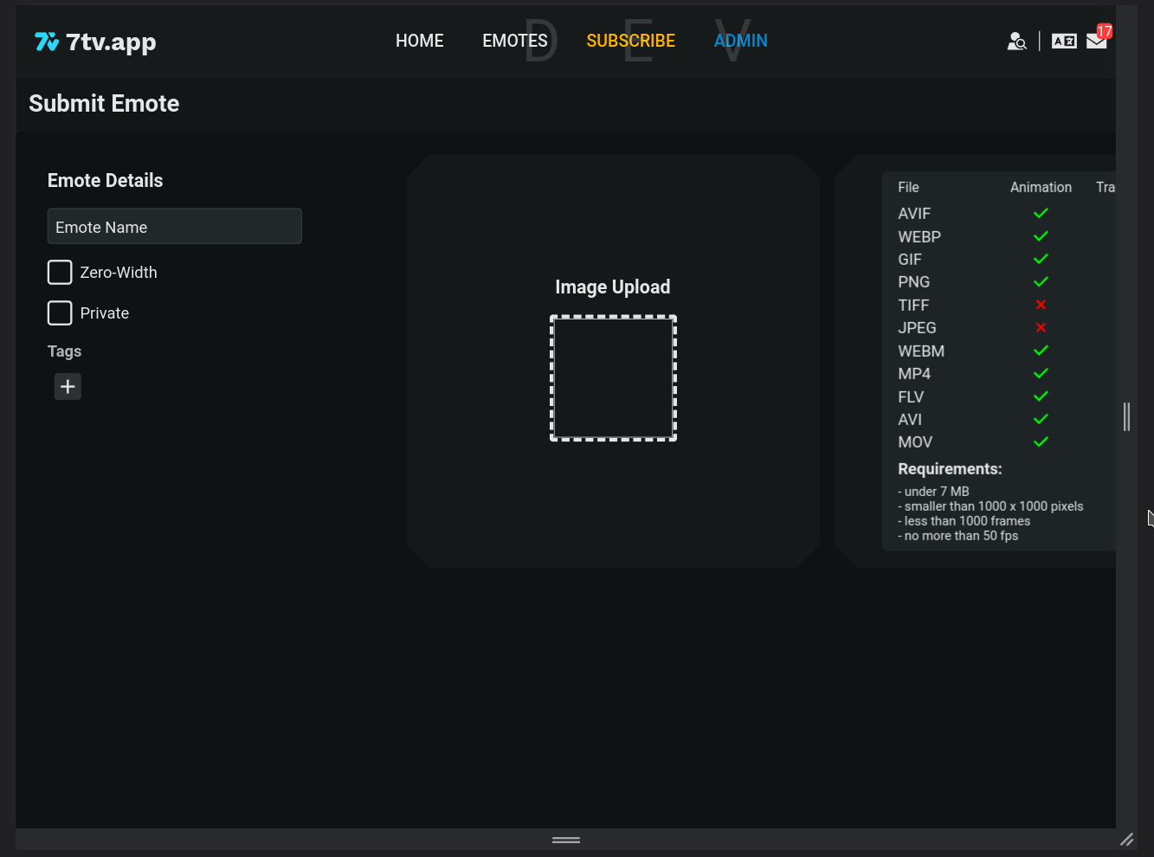The height and width of the screenshot is (857, 1154).
Task: Click the dashed Image Upload box
Action: pos(613,378)
